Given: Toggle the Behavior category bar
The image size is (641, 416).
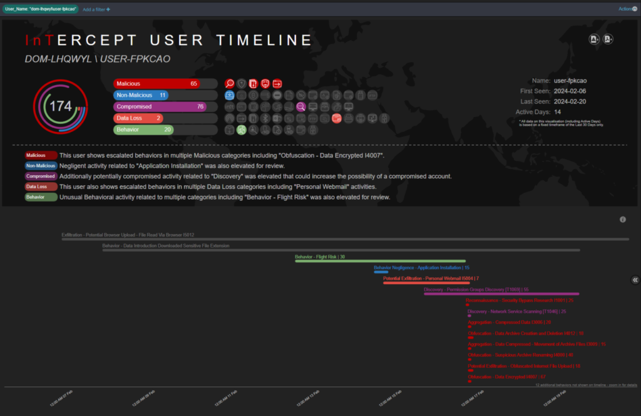Looking at the screenshot, I should [x=144, y=130].
